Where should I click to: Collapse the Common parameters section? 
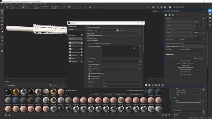point(86,27)
